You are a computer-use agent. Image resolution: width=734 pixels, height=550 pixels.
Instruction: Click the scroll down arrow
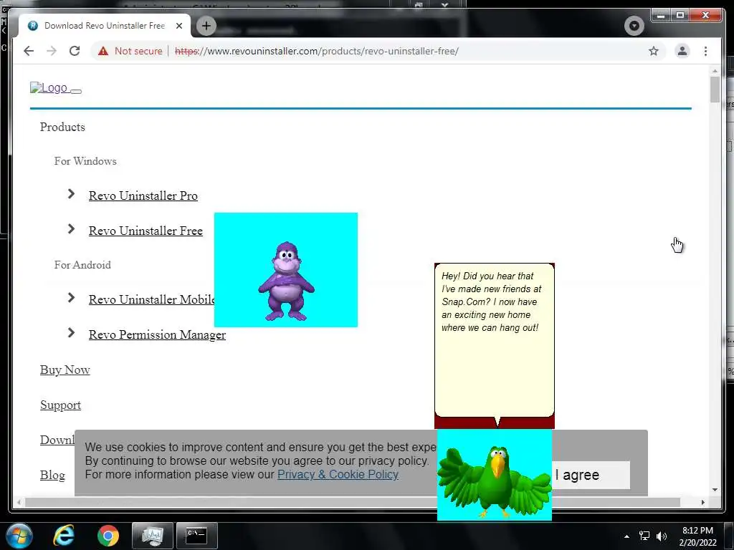pyautogui.click(x=715, y=490)
